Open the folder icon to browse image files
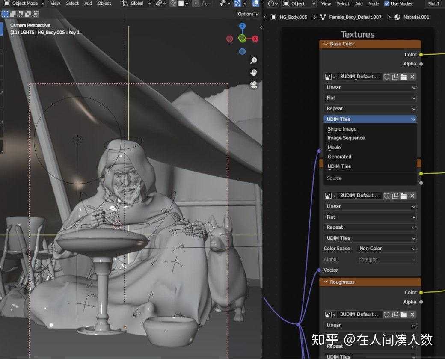 [404, 77]
